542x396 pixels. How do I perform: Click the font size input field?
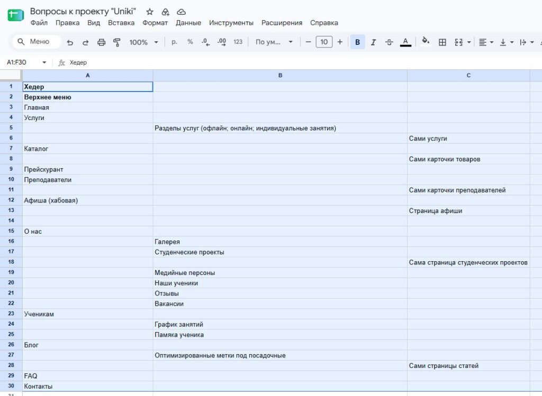point(324,42)
